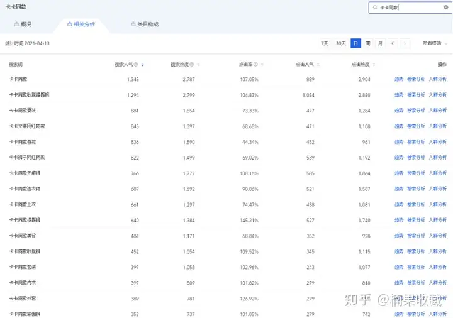
Task: Select the 相关分析 tab
Action: (81, 25)
